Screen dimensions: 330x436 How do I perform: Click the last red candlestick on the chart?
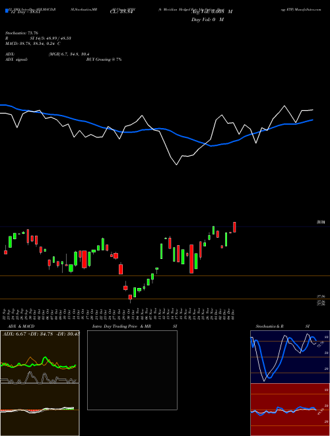pyautogui.click(x=234, y=227)
